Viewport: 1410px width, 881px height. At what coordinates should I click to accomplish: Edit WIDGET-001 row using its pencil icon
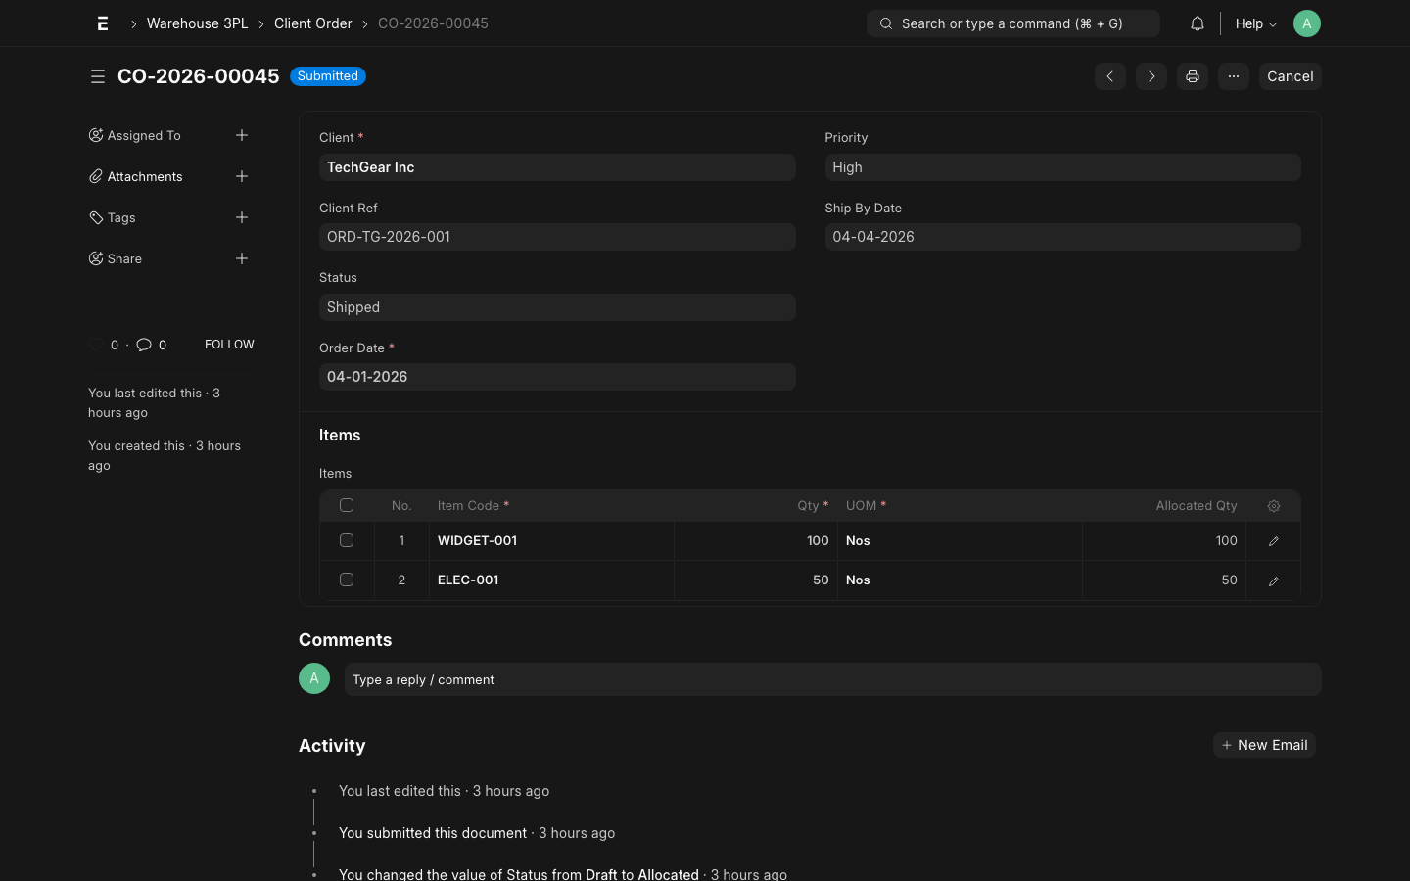1273,540
